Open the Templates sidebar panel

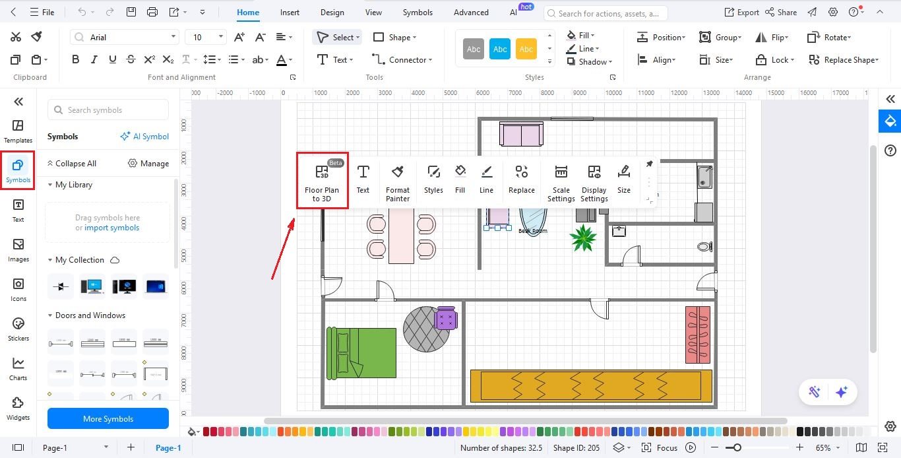click(x=18, y=131)
